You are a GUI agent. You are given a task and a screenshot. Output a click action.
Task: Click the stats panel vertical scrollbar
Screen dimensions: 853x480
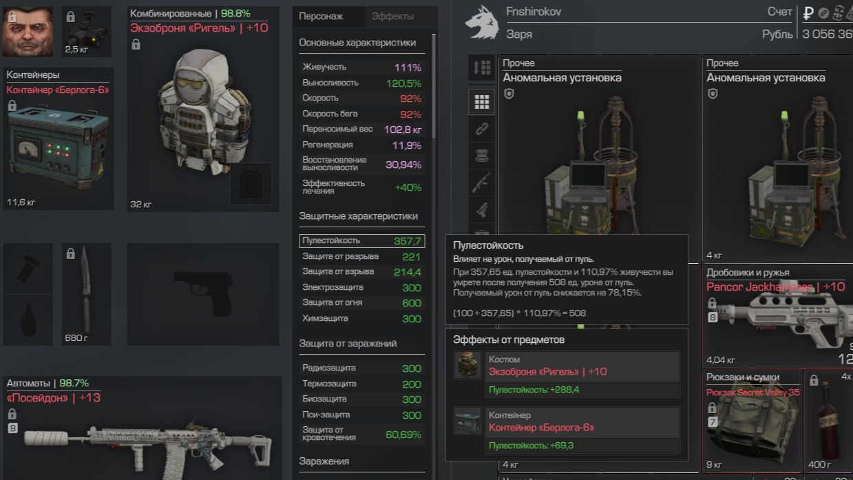coord(434,86)
